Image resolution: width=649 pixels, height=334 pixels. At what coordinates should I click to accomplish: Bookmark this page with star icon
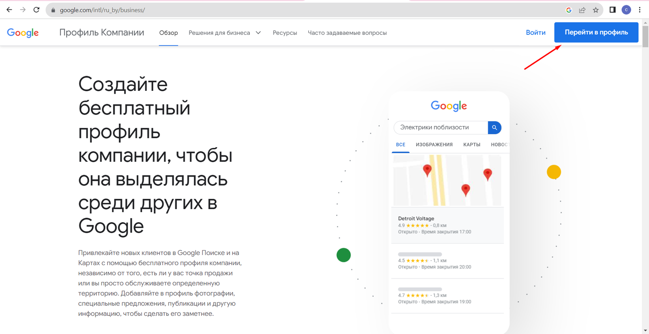point(595,10)
